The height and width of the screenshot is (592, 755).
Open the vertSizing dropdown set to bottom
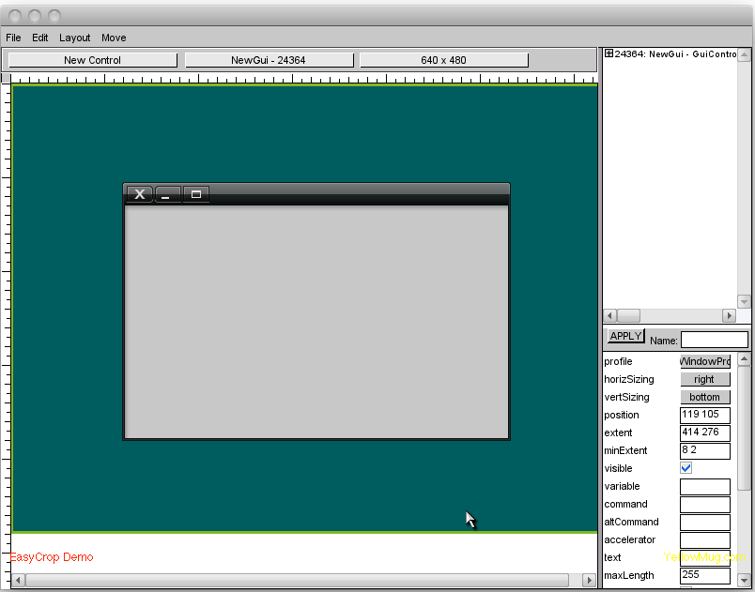tap(704, 397)
